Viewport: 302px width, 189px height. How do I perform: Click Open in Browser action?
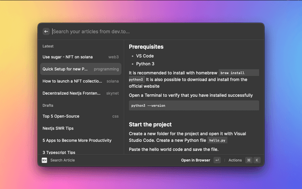(195, 160)
